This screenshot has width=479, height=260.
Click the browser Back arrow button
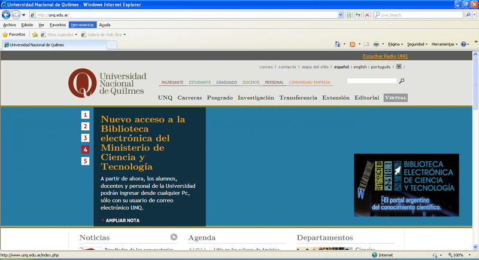(x=6, y=14)
